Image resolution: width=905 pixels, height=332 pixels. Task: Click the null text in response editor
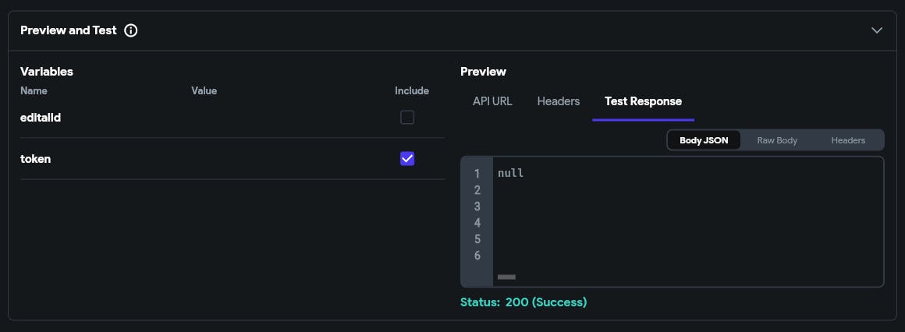pos(510,173)
